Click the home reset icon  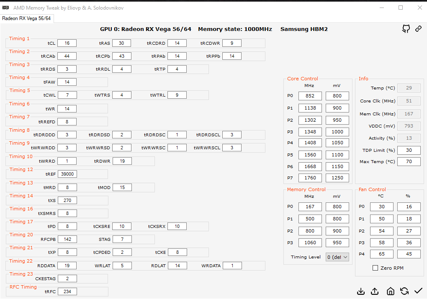click(x=391, y=291)
